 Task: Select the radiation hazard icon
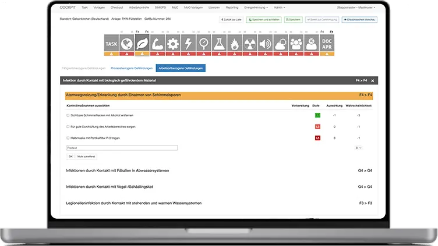[x=249, y=44]
